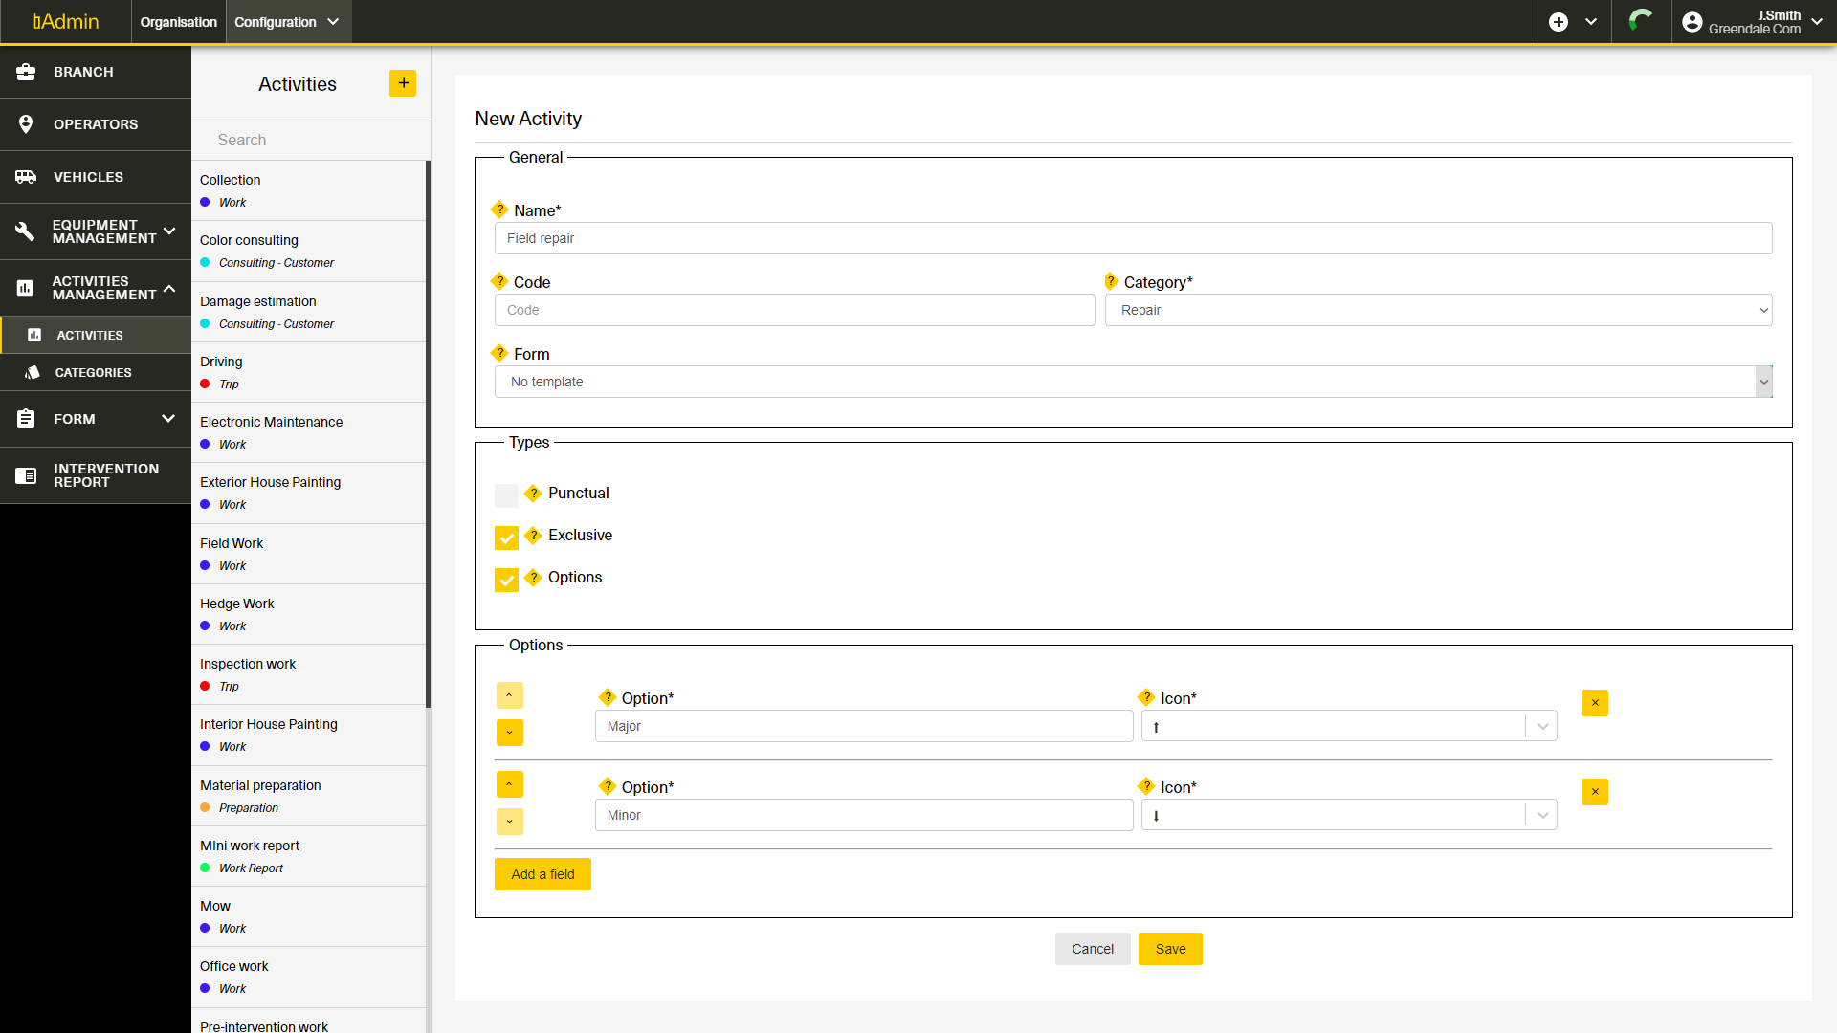Open the Form template dropdown
Viewport: 1837px width, 1033px height.
(1133, 382)
